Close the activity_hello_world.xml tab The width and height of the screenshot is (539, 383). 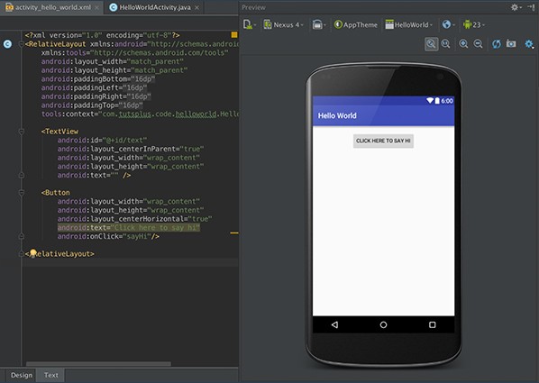97,7
